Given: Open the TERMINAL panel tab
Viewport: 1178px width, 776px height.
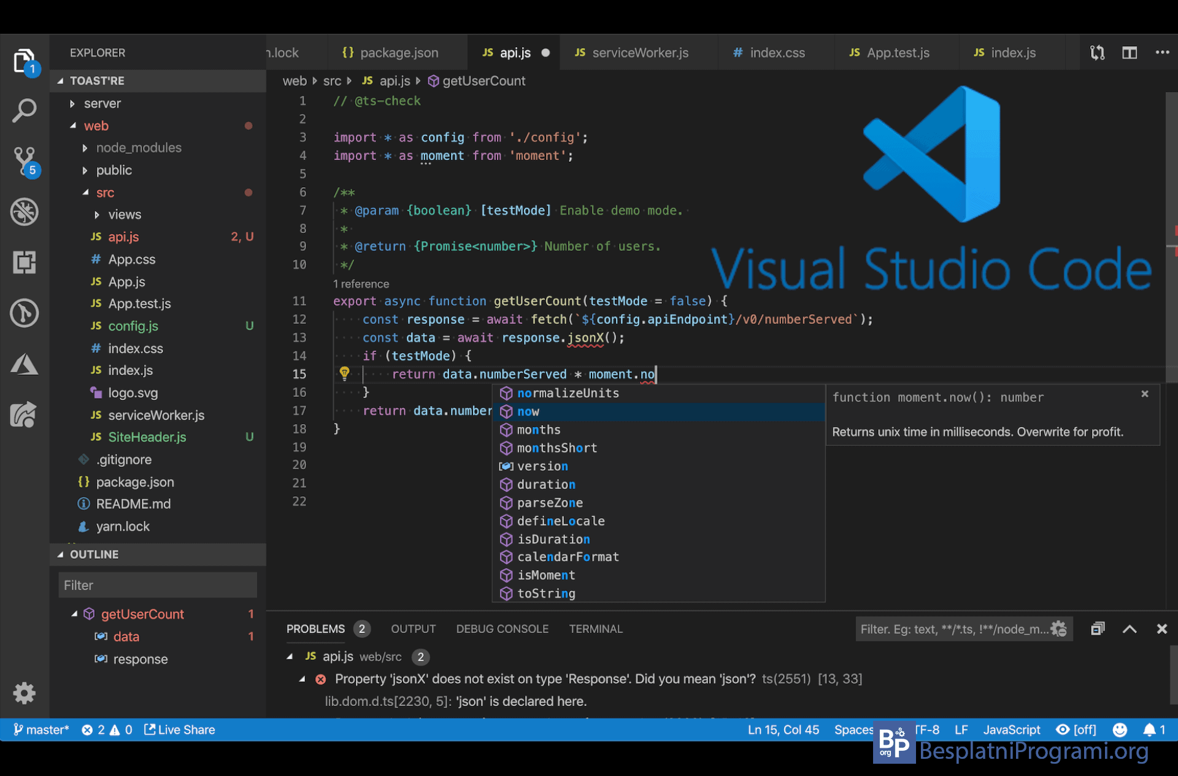Looking at the screenshot, I should pos(595,629).
